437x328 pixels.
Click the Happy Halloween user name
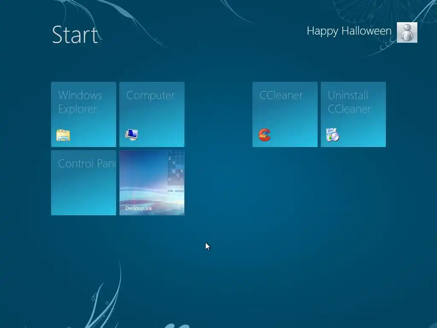349,31
